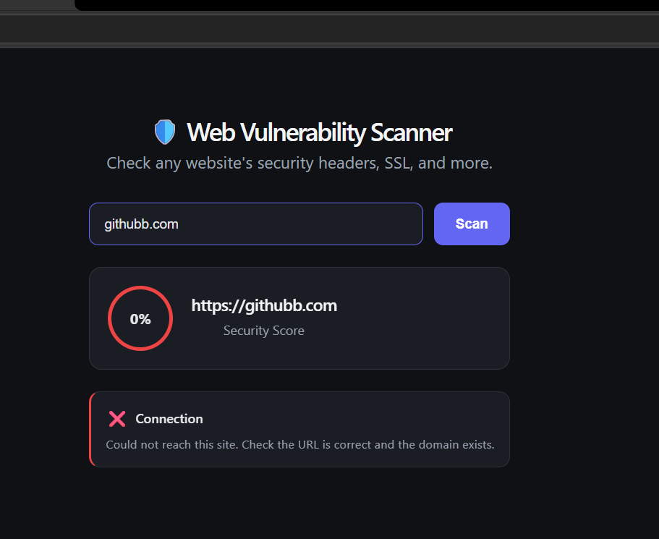Focus the URL input containing githubb.com
Image resolution: width=659 pixels, height=539 pixels.
pos(256,224)
